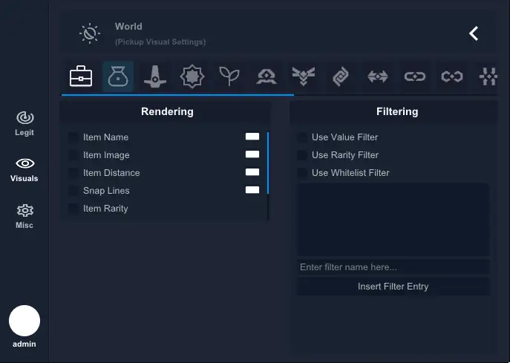This screenshot has height=363, width=510.
Task: Click the Rendering list scrollbar
Action: coord(268,163)
